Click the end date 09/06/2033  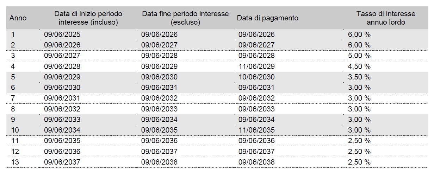coord(160,109)
